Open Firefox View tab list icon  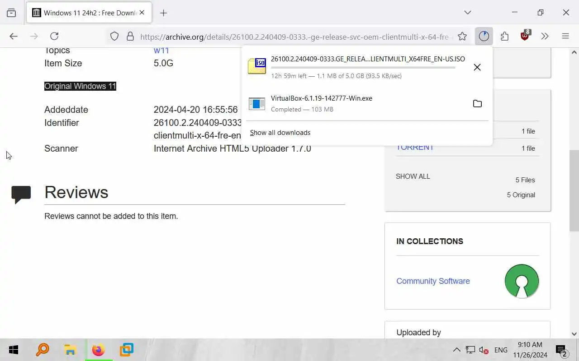11,13
